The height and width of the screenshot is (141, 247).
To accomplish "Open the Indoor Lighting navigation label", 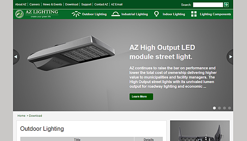I will pos(174,14).
